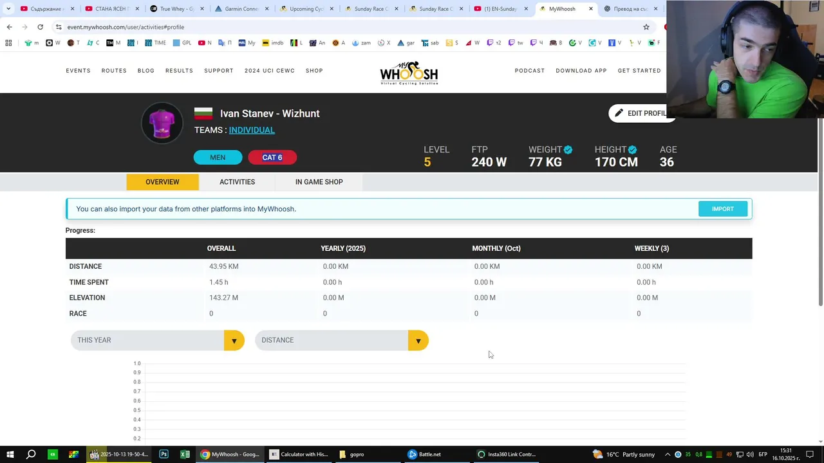
Task: Click the IMPORT button
Action: click(723, 209)
